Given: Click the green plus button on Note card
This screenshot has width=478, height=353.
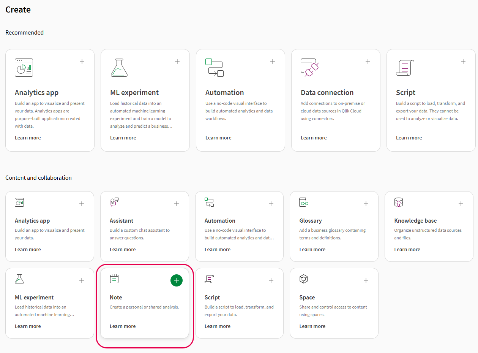Looking at the screenshot, I should tap(177, 280).
